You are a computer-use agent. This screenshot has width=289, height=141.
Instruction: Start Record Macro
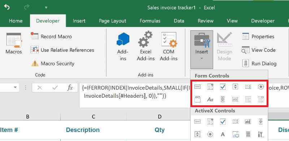51,36
